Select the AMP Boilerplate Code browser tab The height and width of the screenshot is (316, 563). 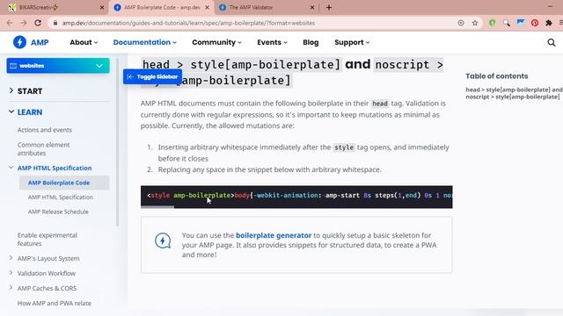[162, 7]
